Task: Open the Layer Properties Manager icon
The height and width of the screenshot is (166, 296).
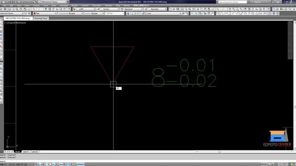Action: (128, 13)
